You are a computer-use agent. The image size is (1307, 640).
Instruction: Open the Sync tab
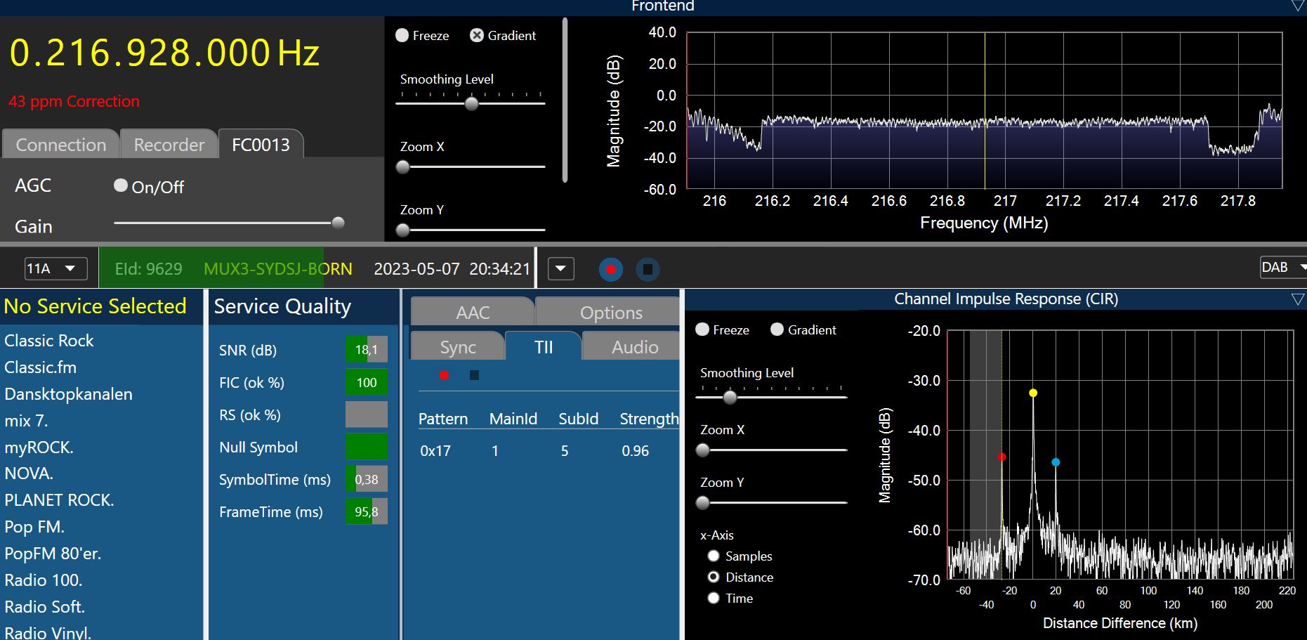457,347
